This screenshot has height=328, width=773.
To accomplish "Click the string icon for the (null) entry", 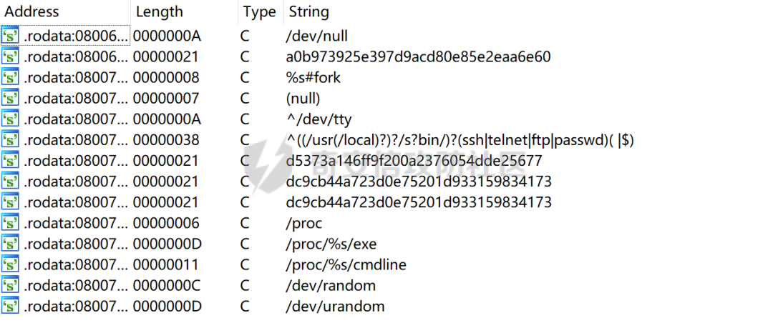I will tap(10, 99).
